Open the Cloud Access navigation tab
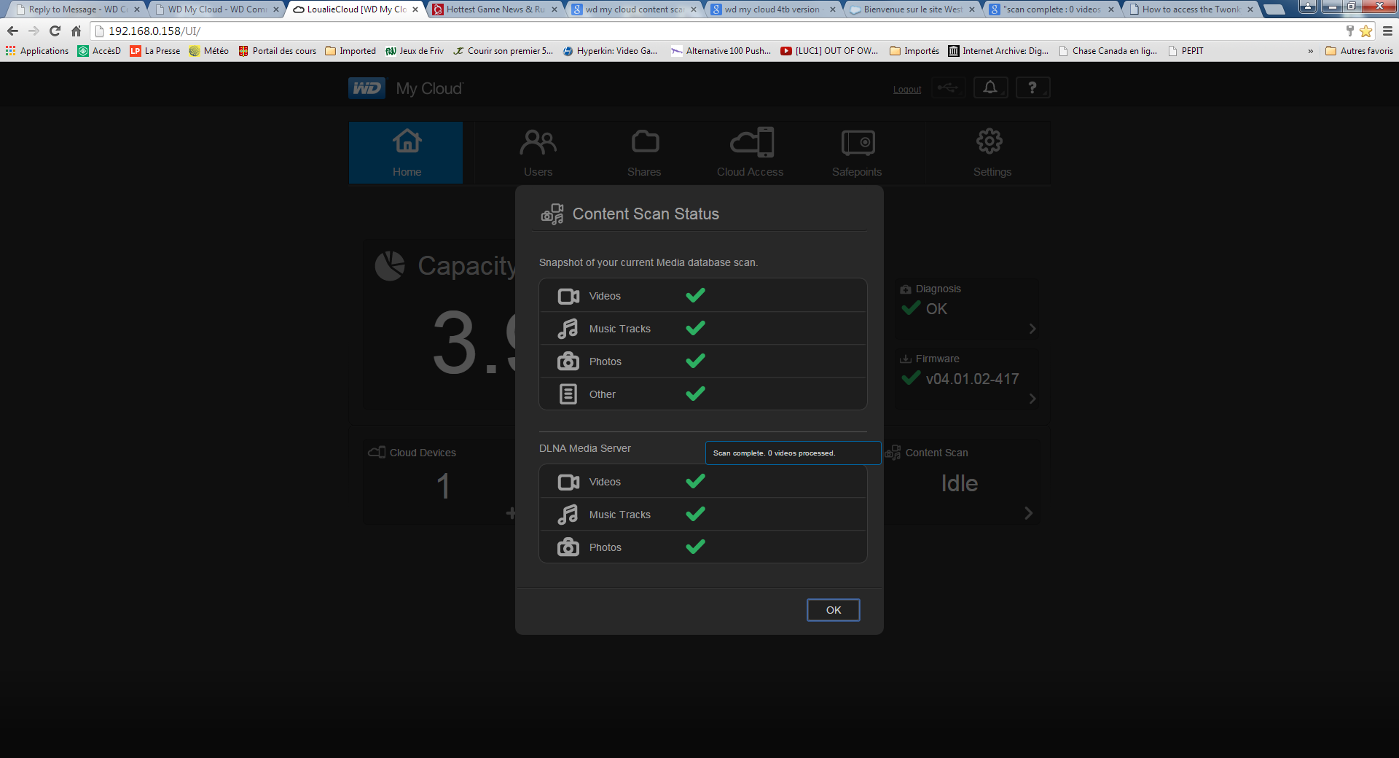 click(x=750, y=153)
